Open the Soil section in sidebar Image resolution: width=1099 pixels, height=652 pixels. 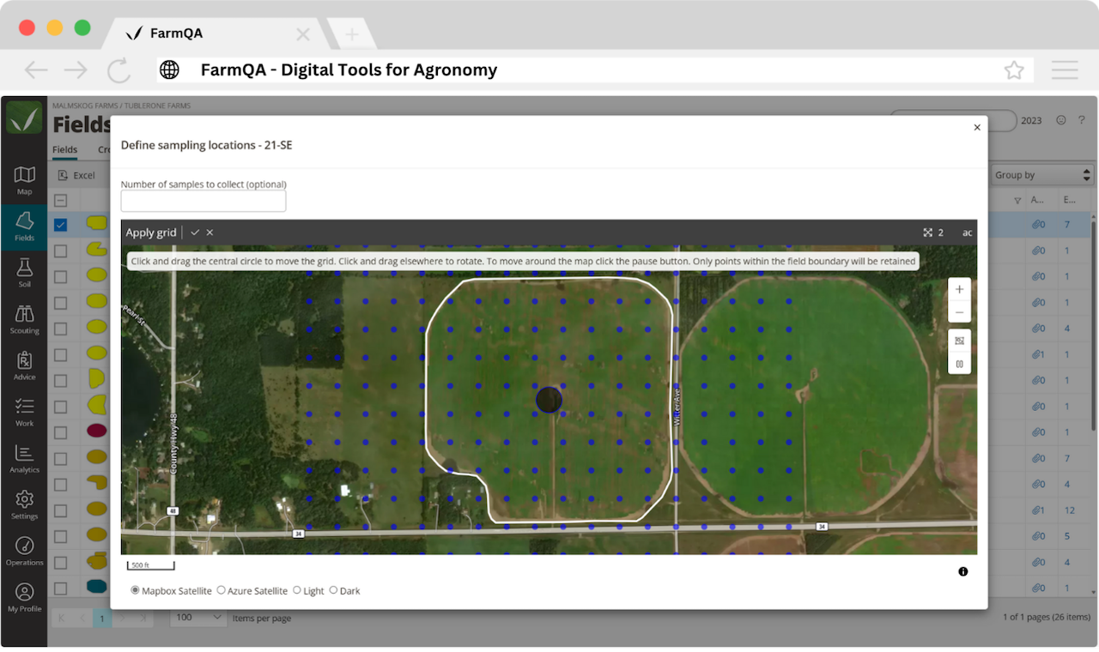click(x=24, y=273)
